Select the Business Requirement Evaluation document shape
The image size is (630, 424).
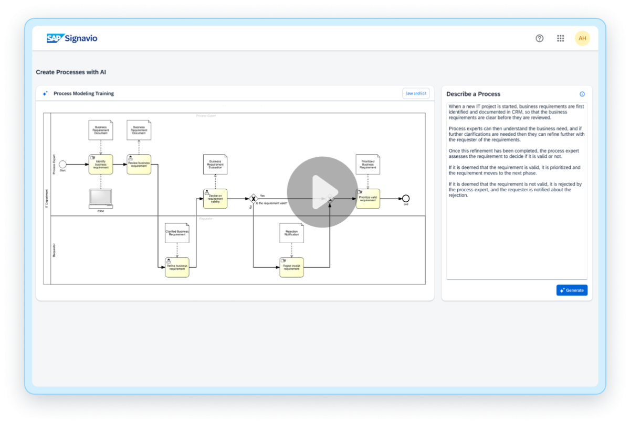click(x=215, y=164)
